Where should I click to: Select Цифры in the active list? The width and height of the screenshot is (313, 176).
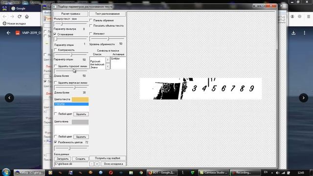click(x=115, y=59)
